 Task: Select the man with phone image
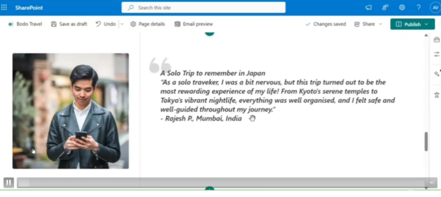[71, 111]
